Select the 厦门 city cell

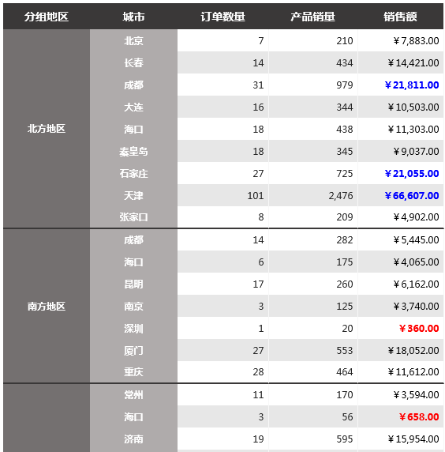pos(133,350)
